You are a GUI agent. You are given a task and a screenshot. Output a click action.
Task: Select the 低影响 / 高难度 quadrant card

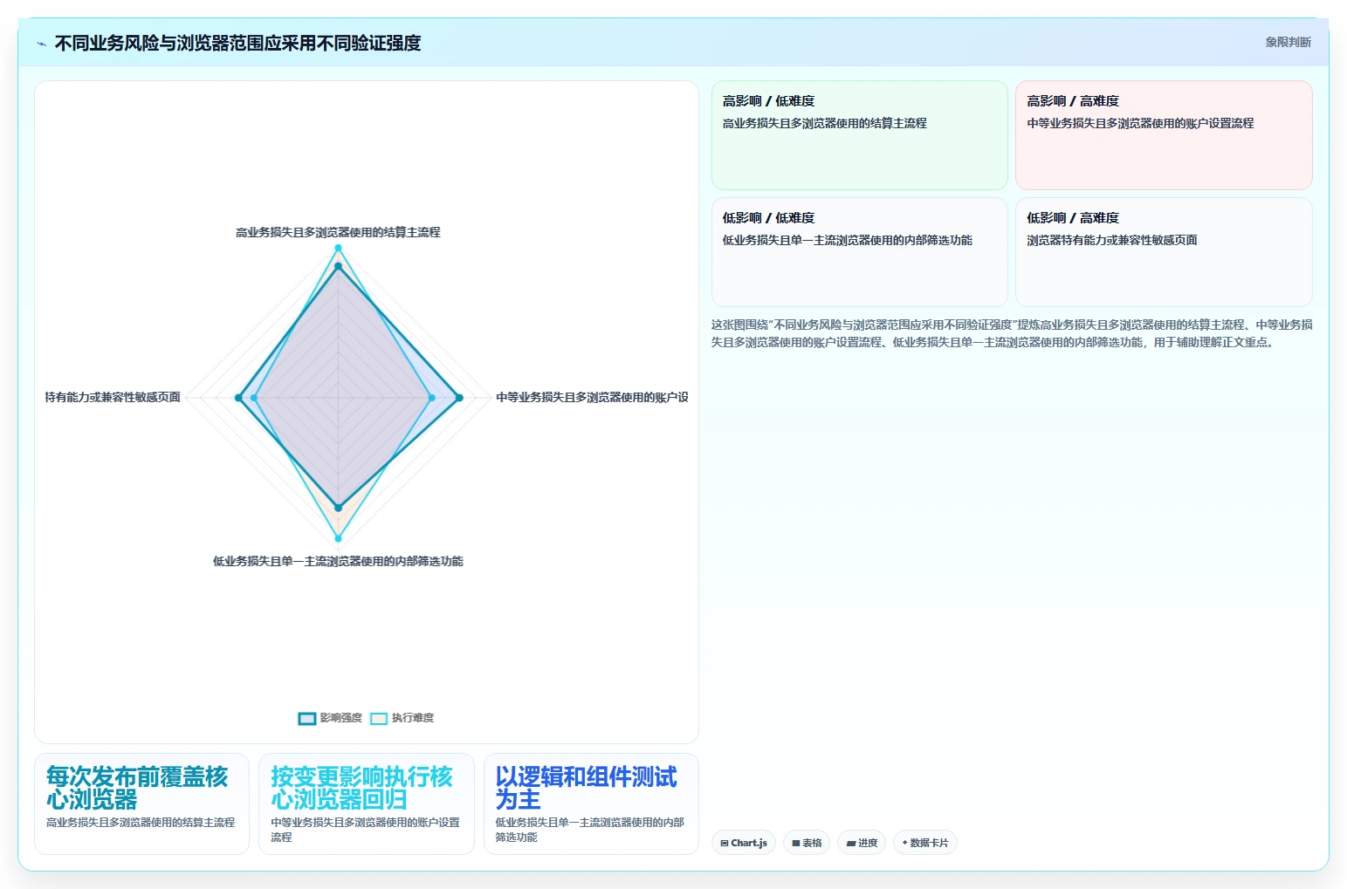(x=1164, y=252)
